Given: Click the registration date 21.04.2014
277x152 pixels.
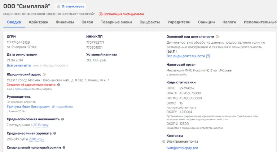Looking at the screenshot, I should (x=15, y=60).
